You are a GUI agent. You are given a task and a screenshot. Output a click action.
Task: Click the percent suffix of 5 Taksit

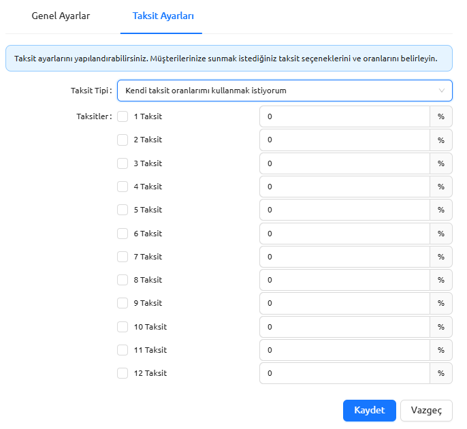point(441,210)
